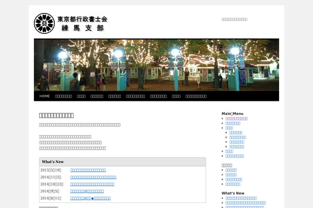The height and width of the screenshot is (208, 313).
Task: Open the last nested sub-item in Main Menu
Action: 236,147
